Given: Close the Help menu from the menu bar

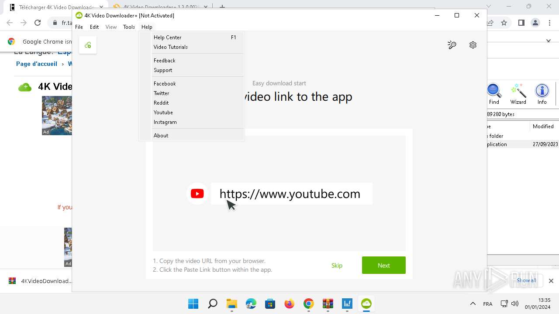Looking at the screenshot, I should point(147,27).
